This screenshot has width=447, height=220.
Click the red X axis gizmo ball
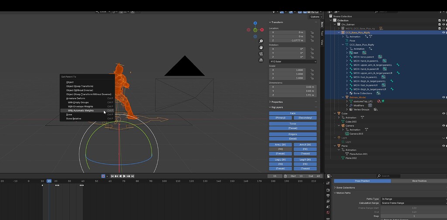pyautogui.click(x=262, y=30)
